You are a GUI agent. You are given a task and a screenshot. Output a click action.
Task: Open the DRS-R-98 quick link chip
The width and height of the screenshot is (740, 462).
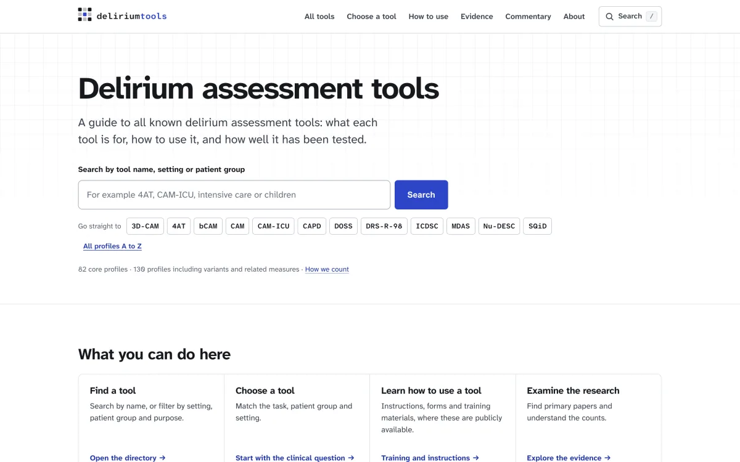(x=384, y=226)
